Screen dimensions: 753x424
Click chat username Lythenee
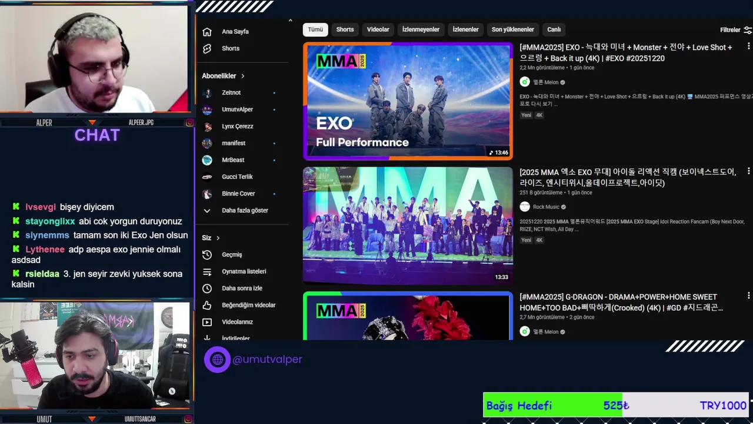click(x=45, y=250)
